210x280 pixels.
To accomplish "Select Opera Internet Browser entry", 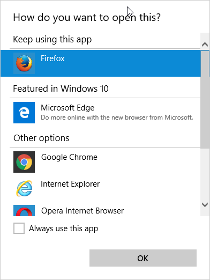I will [101, 210].
